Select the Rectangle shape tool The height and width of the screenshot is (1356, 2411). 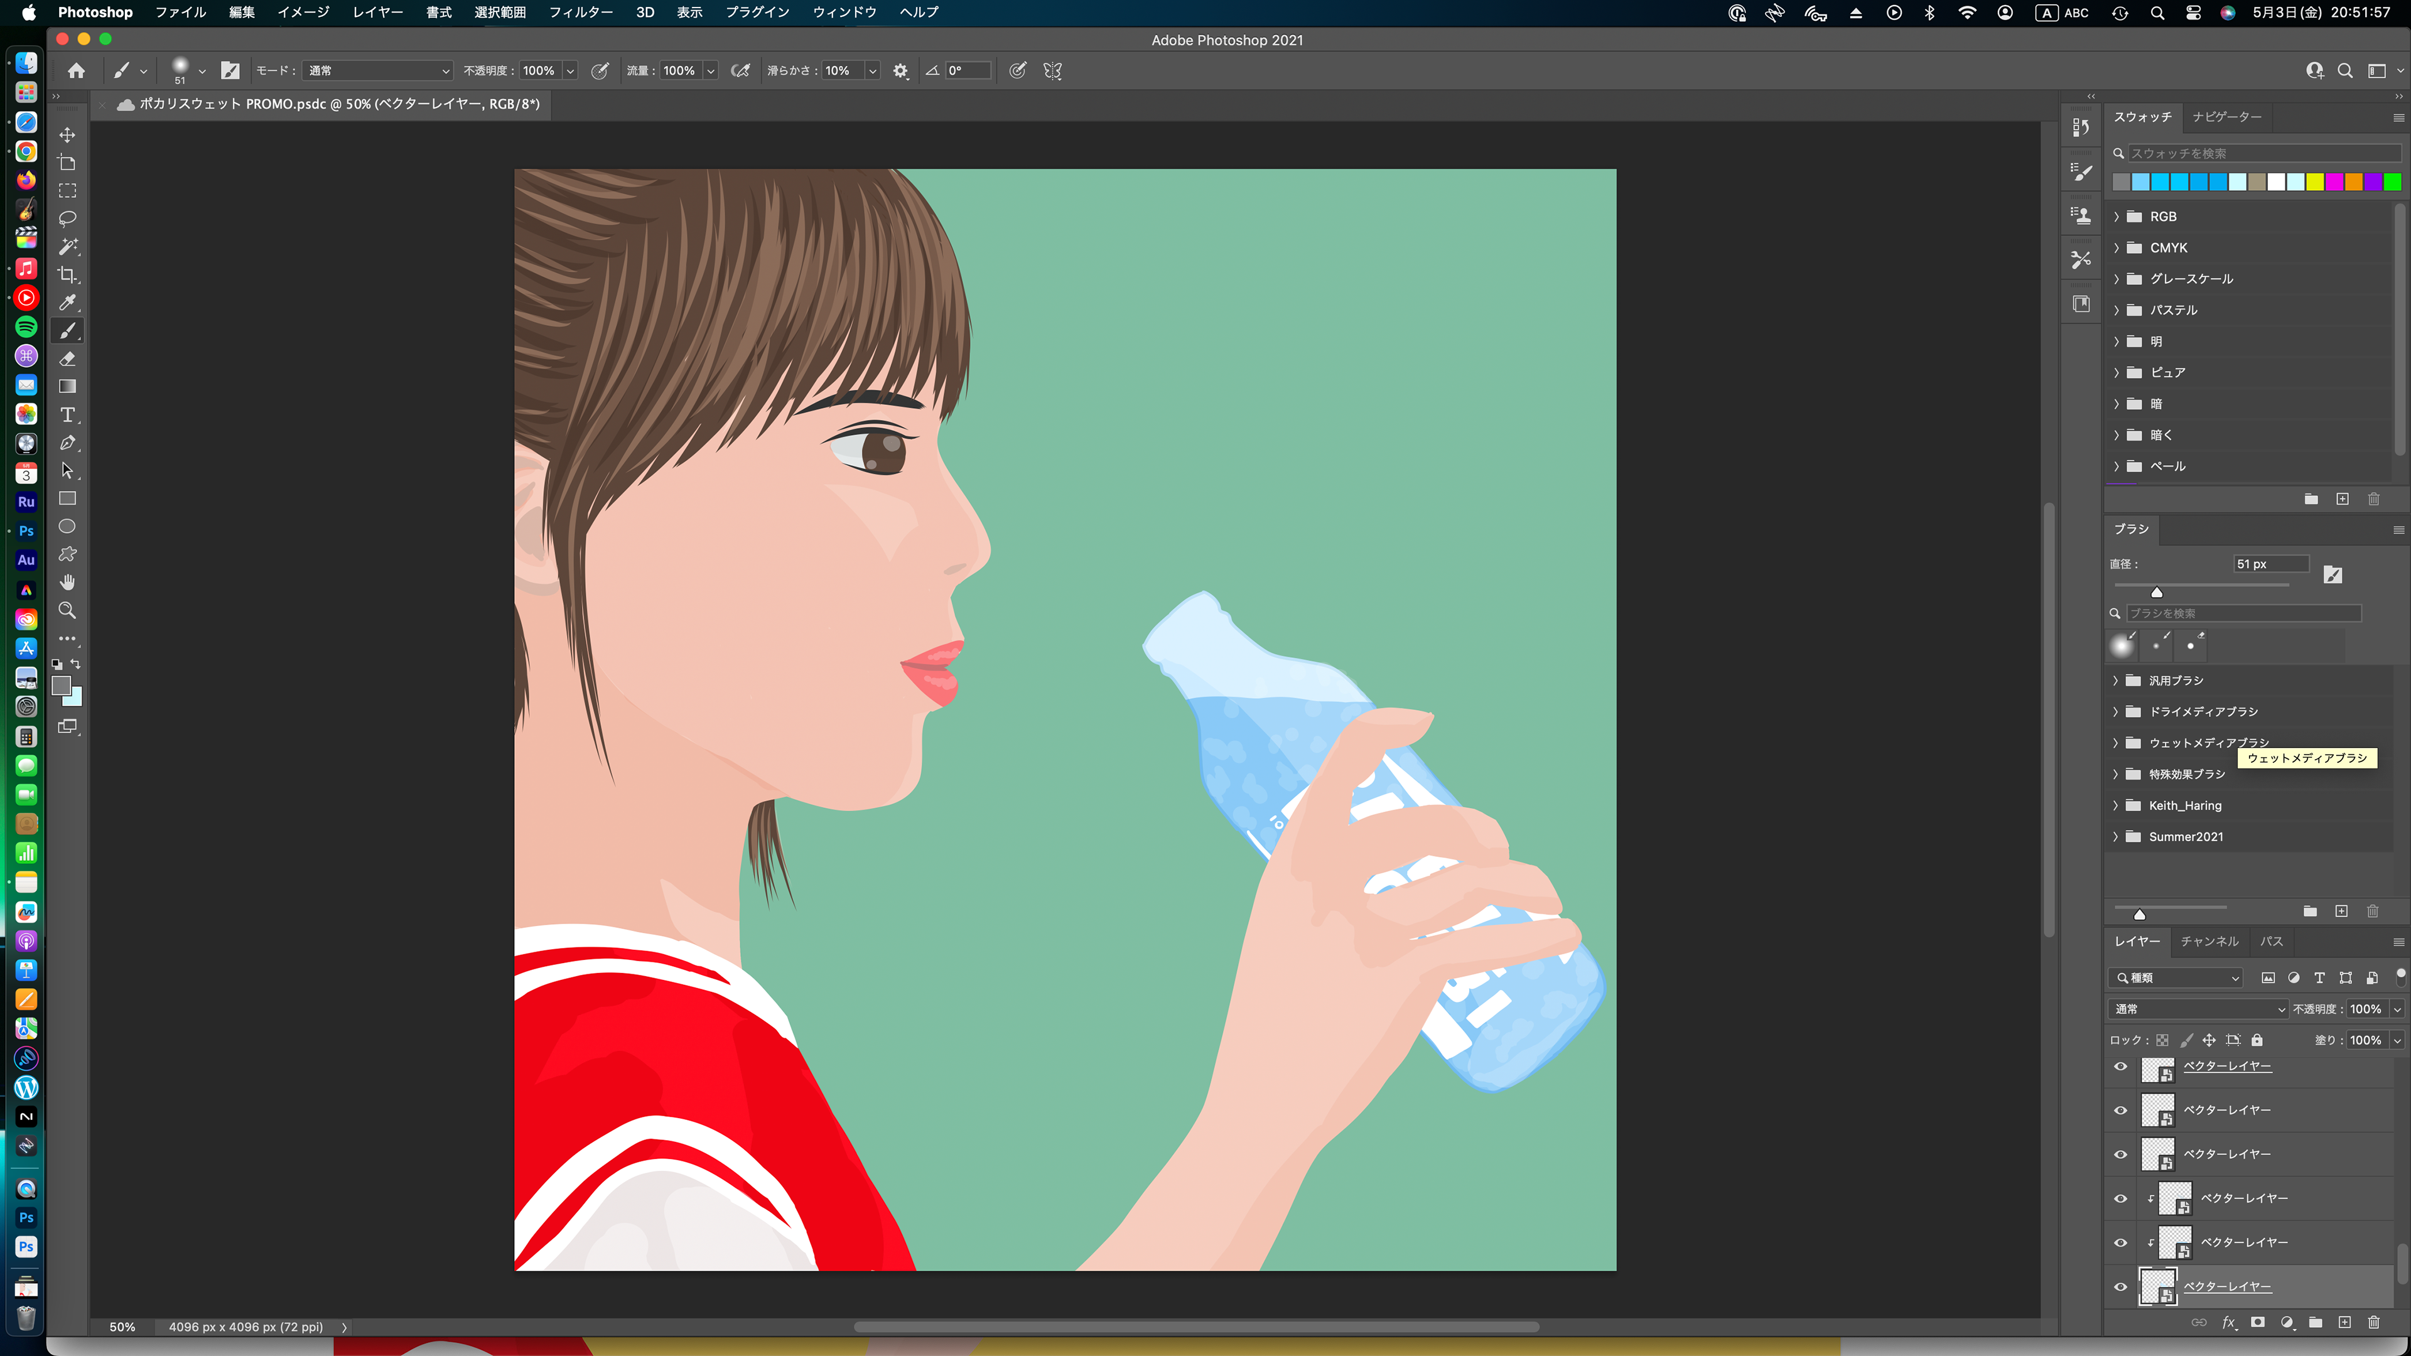point(67,499)
